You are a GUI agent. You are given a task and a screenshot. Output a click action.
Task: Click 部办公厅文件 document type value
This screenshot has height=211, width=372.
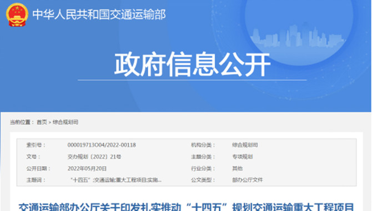[x=248, y=180]
